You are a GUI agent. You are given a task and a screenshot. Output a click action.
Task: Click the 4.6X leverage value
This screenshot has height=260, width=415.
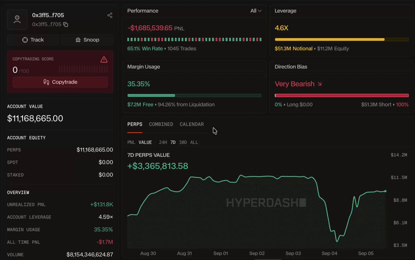[x=282, y=28]
